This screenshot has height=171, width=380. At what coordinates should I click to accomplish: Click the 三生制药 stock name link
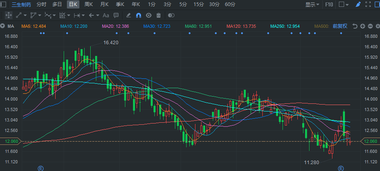21,4
